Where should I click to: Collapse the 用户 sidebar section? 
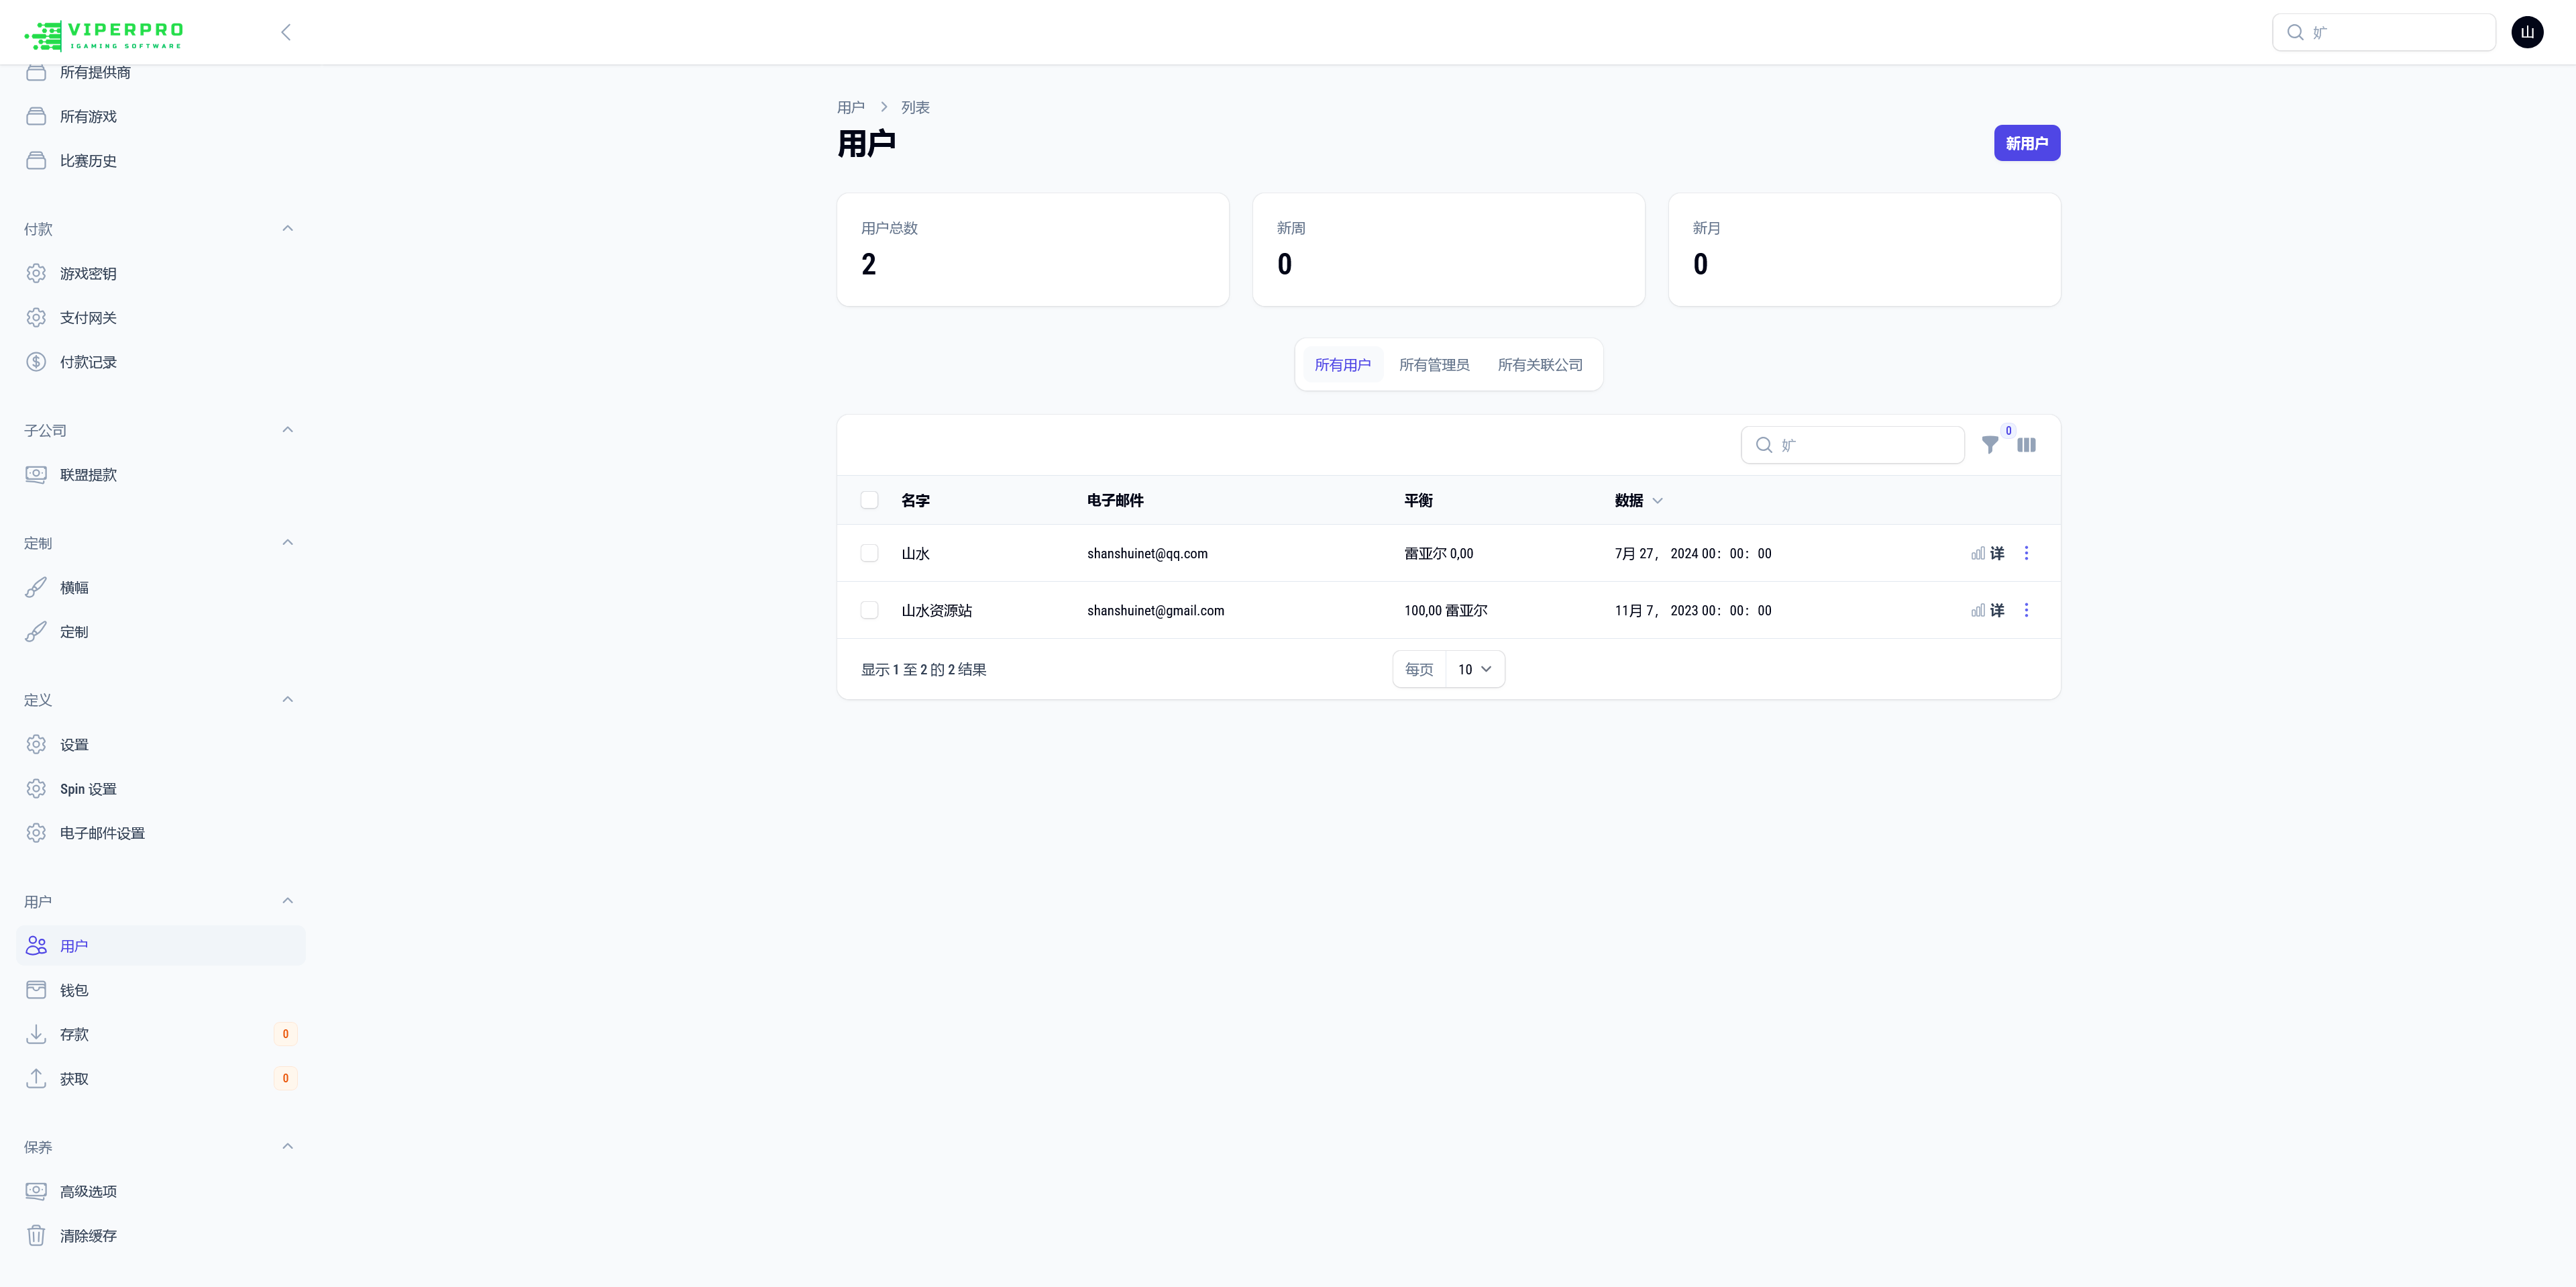288,900
